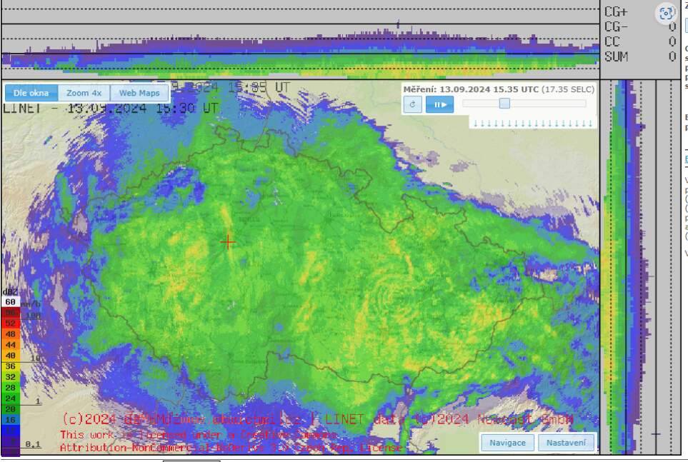Click the screenshot capture icon in top right
Viewport: 688px width, 462px height.
(x=666, y=13)
